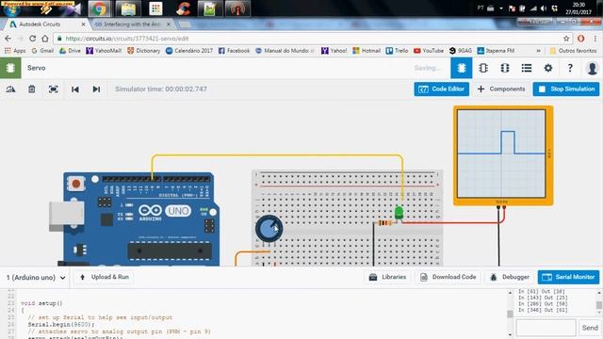Stop the running simulation

(x=566, y=89)
